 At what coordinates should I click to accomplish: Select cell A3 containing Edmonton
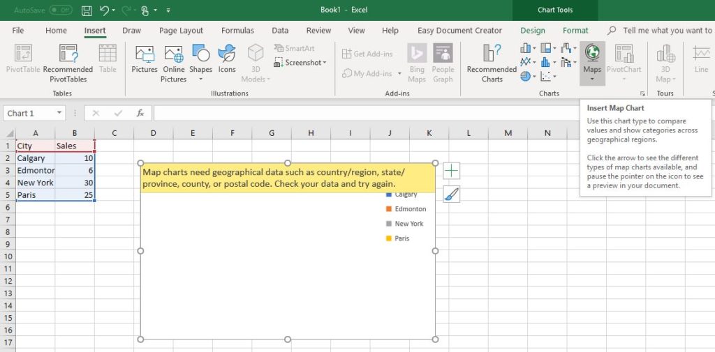tap(35, 171)
